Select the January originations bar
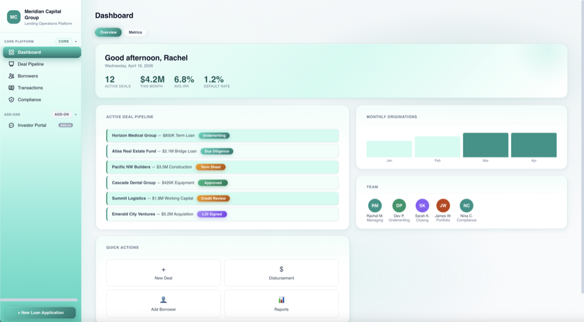This screenshot has height=322, width=584. [389, 149]
